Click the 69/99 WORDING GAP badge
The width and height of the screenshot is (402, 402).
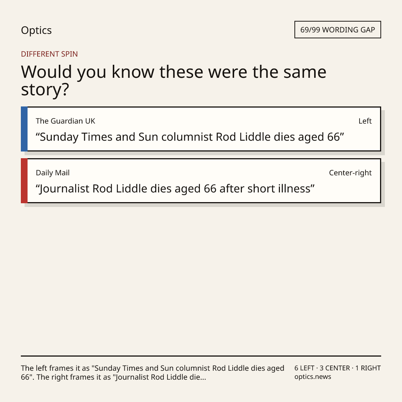tap(337, 30)
